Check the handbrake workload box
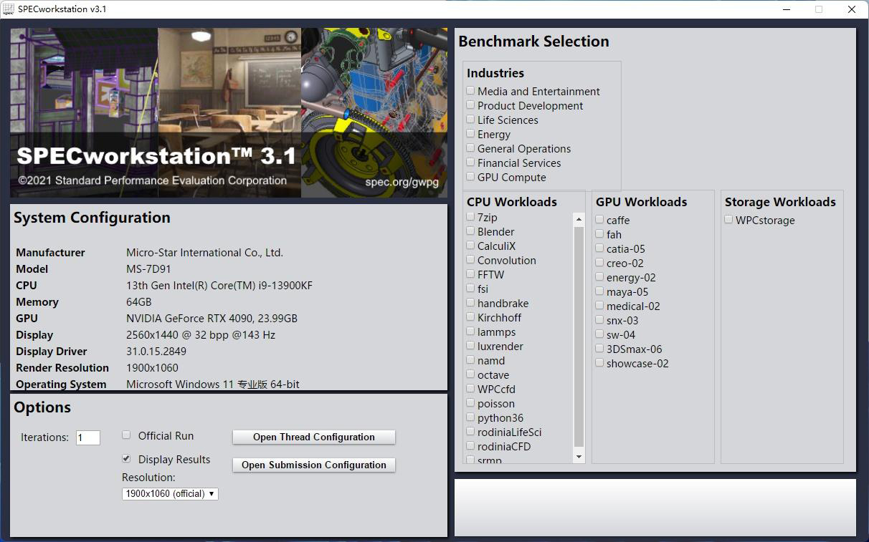The image size is (869, 542). click(x=470, y=302)
